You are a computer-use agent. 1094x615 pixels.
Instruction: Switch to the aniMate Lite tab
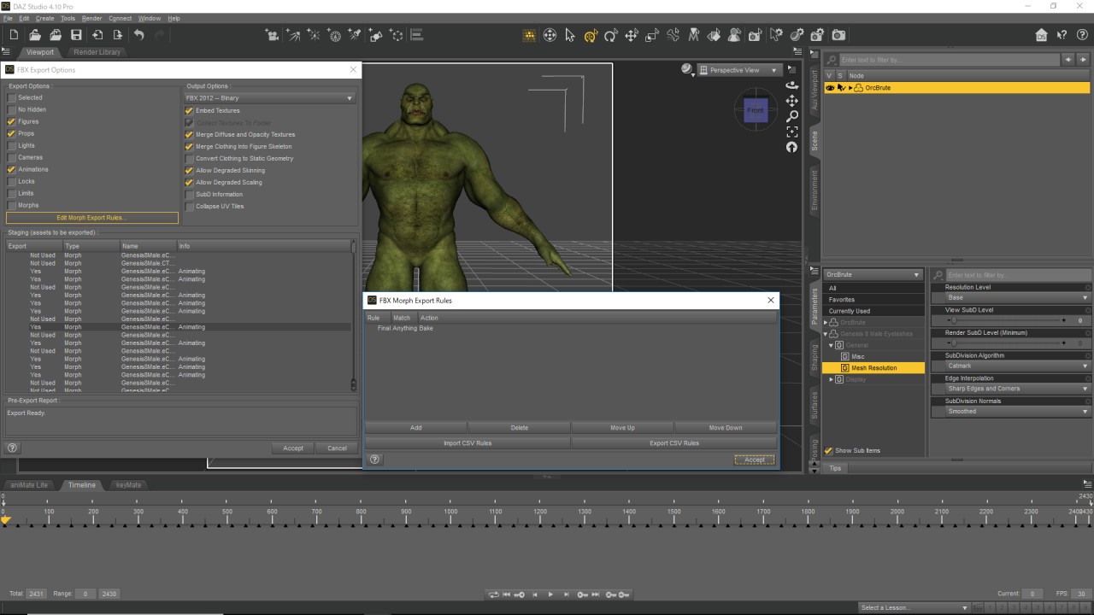pos(29,485)
